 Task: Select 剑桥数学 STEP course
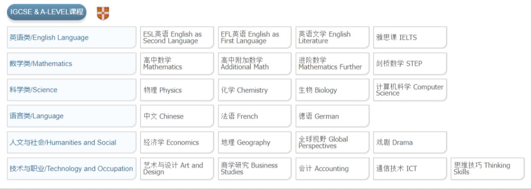[410, 63]
